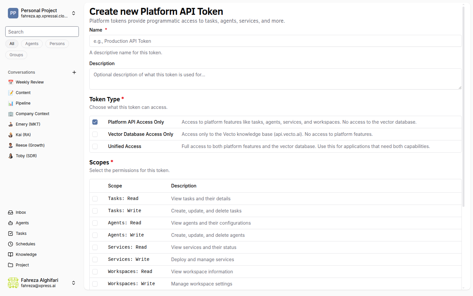
Task: Open the Knowledge book icon
Action: [x=11, y=255]
